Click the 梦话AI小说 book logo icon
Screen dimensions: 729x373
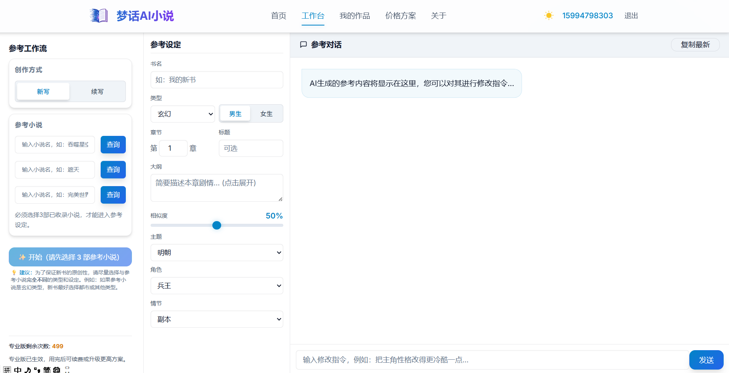[99, 16]
